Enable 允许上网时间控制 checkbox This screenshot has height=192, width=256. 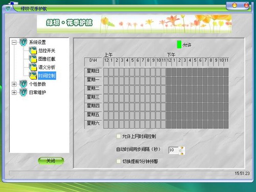pos(118,136)
